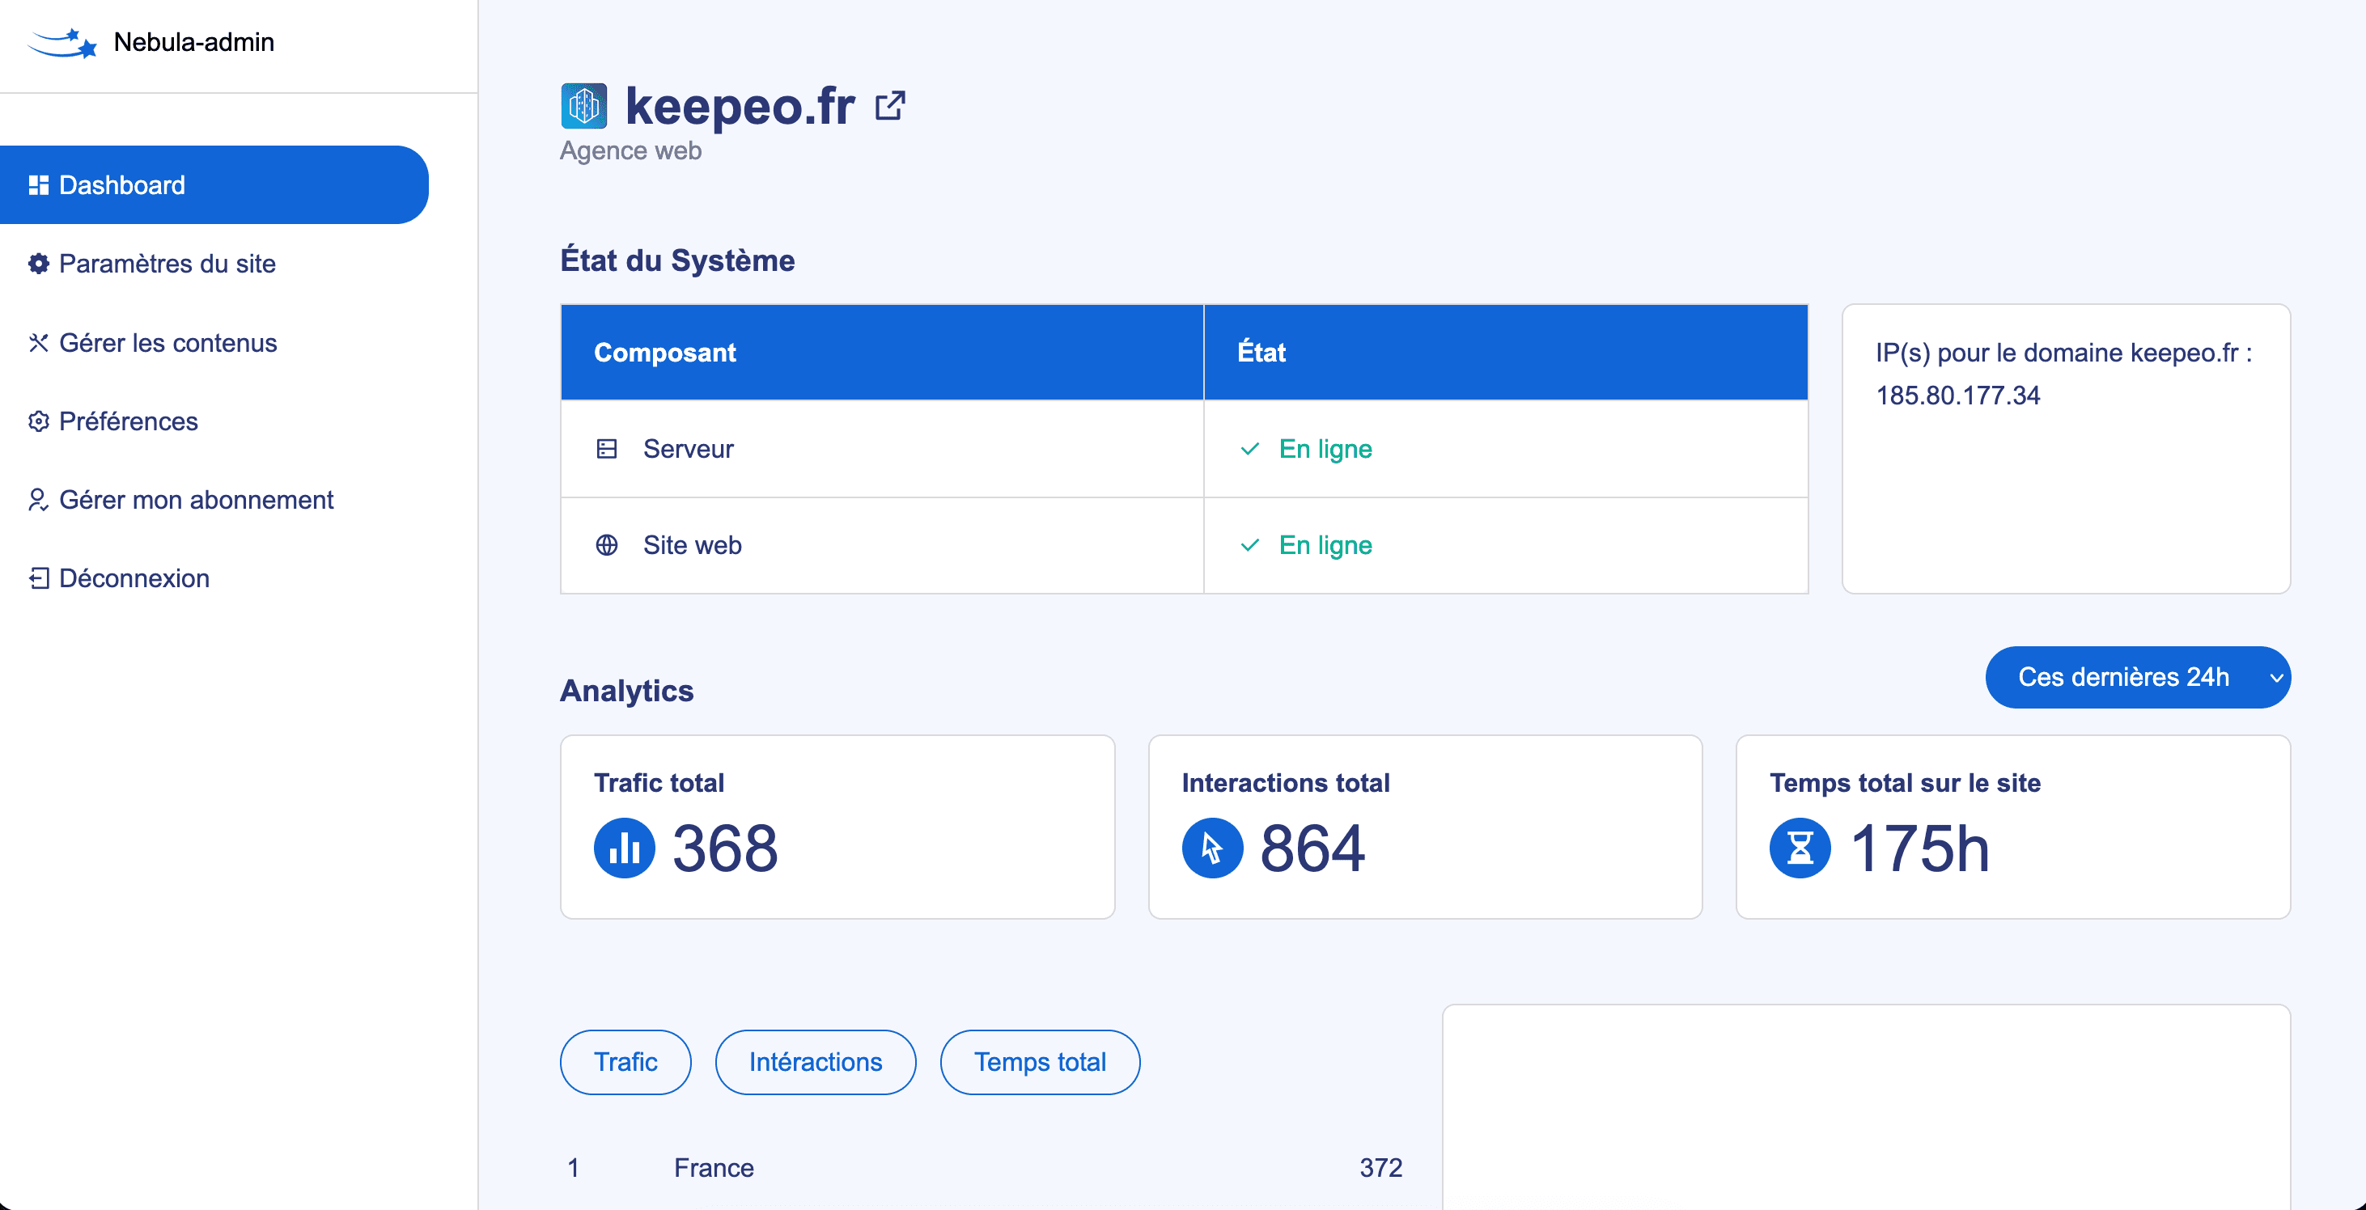The image size is (2366, 1210).
Task: Click the En ligne status for Site web
Action: pos(1325,545)
